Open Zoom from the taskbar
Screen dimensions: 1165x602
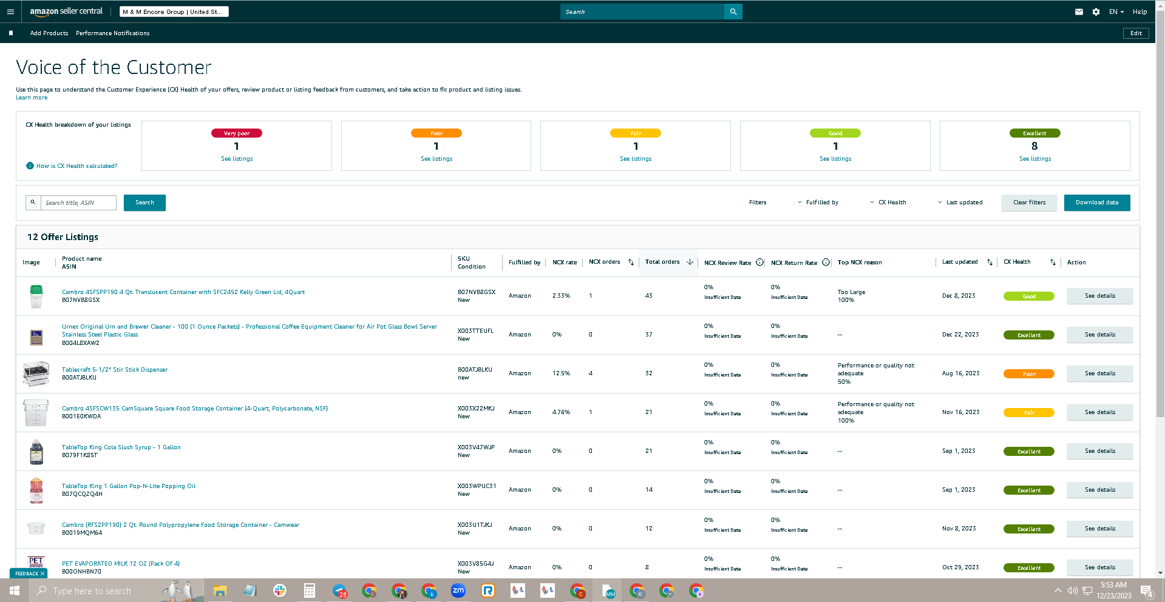458,590
